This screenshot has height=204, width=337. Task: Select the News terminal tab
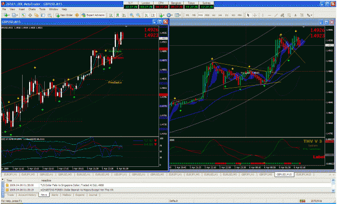coord(44,195)
